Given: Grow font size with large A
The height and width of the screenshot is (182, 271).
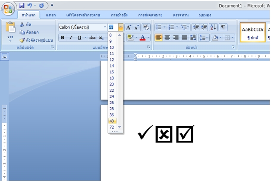Looking at the screenshot, I should [x=129, y=27].
